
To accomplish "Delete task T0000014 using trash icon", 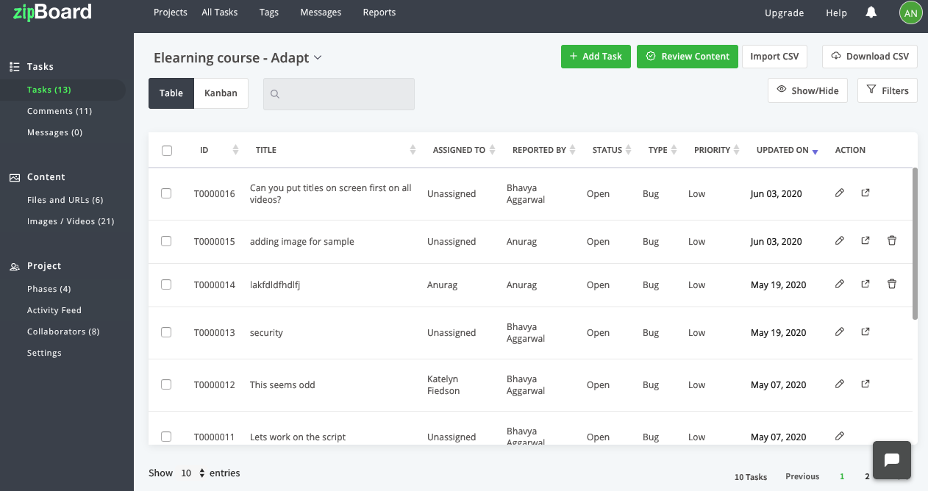I will (891, 284).
